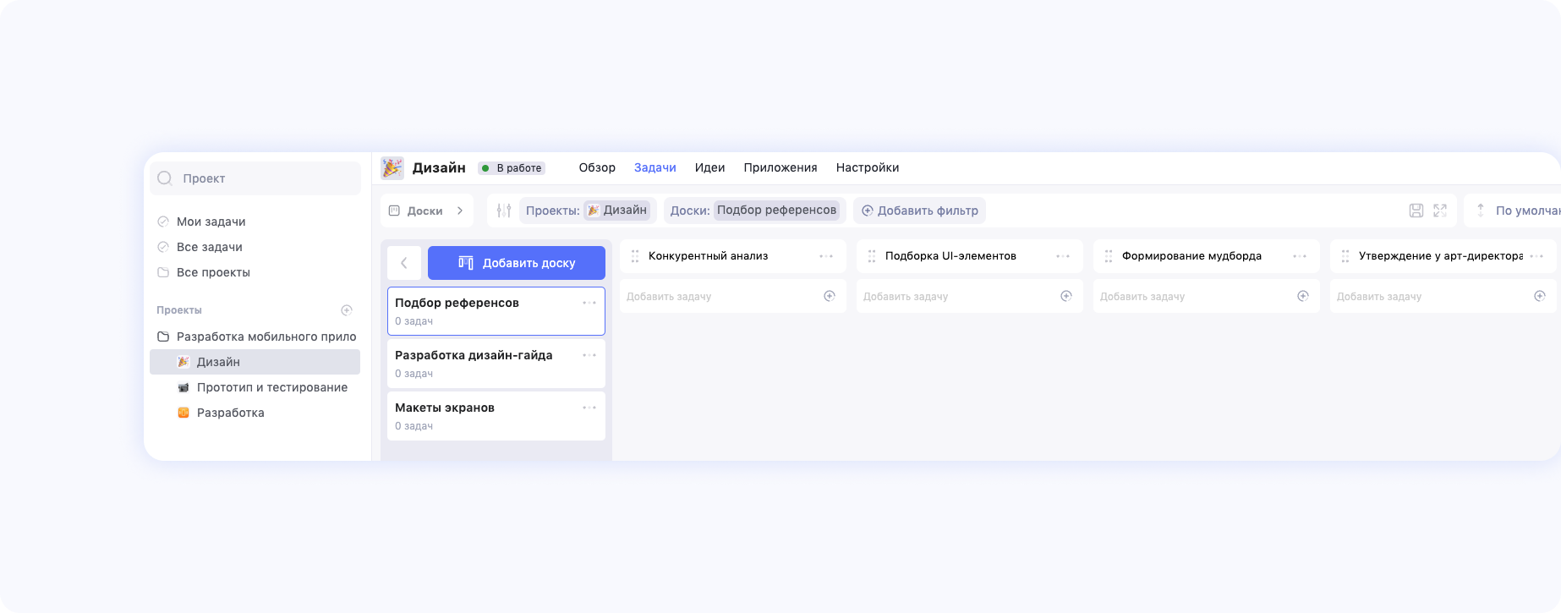Click the fullscreen expand icon
The height and width of the screenshot is (613, 1561).
tap(1440, 211)
